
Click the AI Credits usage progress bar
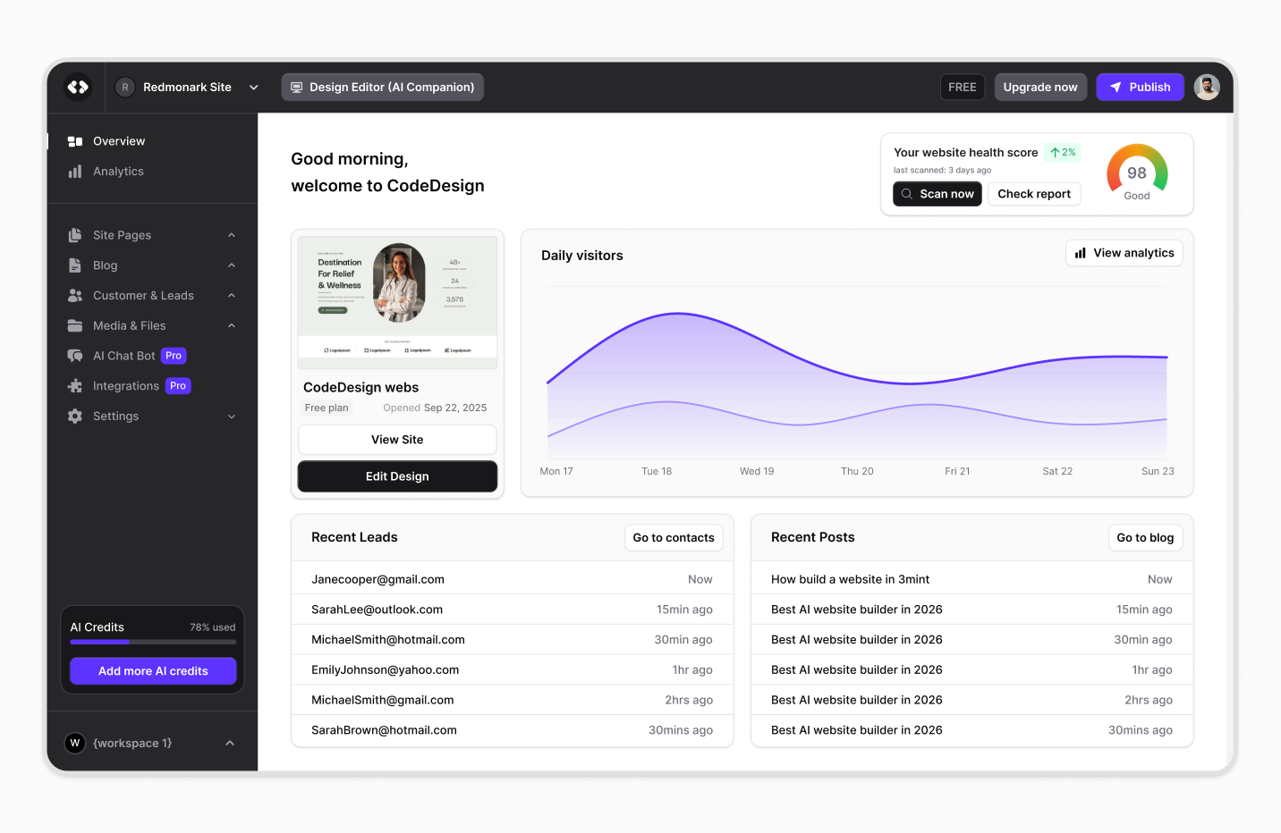click(153, 642)
